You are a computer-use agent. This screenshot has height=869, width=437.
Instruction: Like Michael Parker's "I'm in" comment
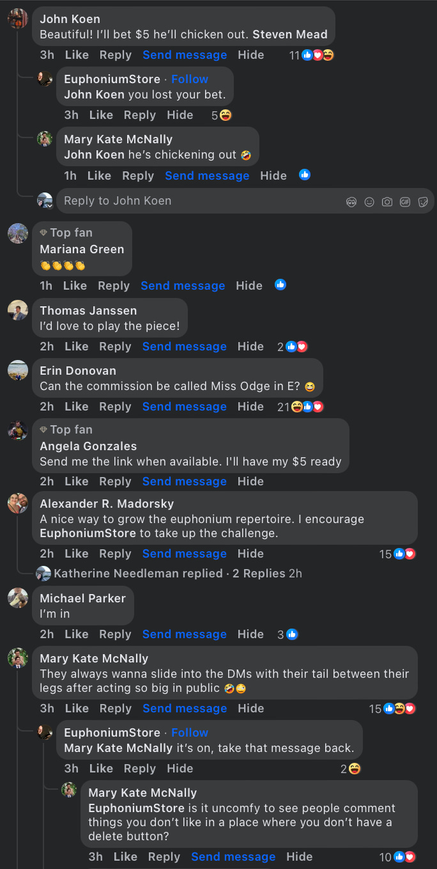(x=77, y=634)
